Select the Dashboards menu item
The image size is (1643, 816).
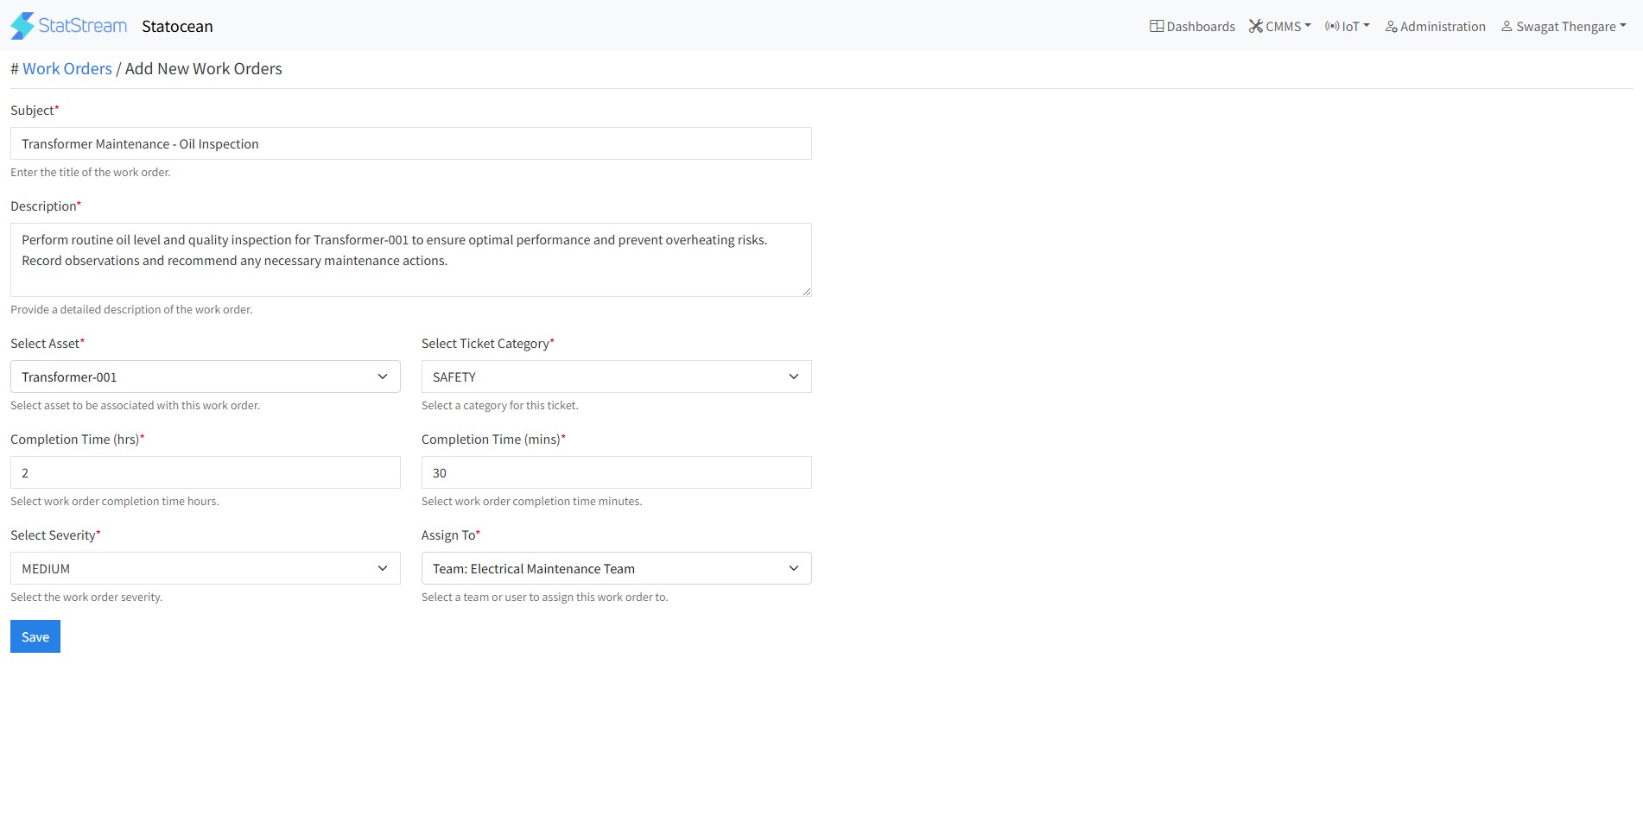pos(1201,26)
